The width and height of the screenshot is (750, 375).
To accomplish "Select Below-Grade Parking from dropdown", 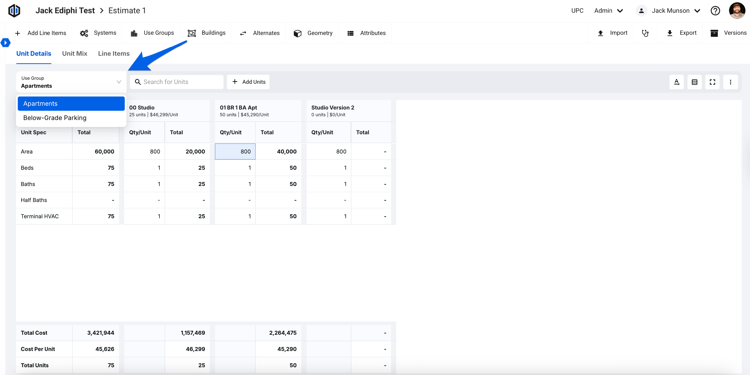I will click(55, 118).
